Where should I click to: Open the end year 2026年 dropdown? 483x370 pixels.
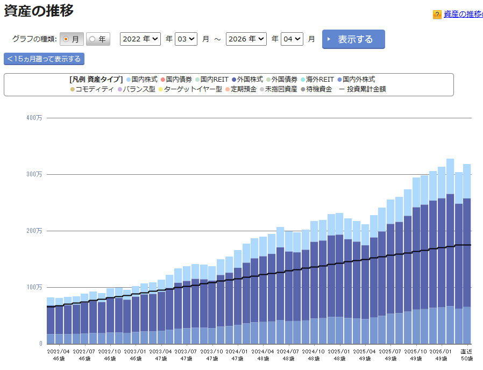click(246, 38)
